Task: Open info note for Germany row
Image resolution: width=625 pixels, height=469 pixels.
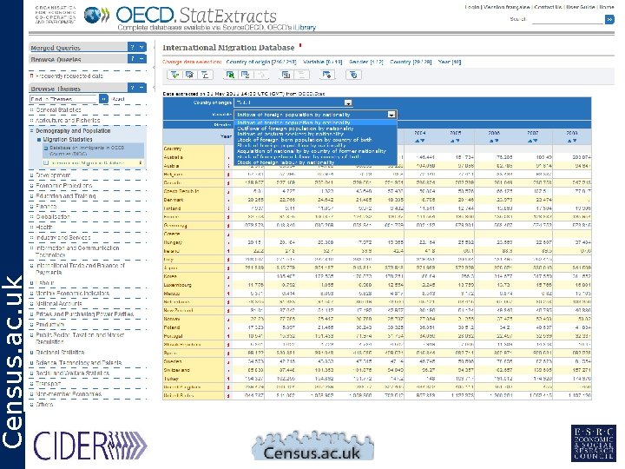Action: pyautogui.click(x=228, y=225)
